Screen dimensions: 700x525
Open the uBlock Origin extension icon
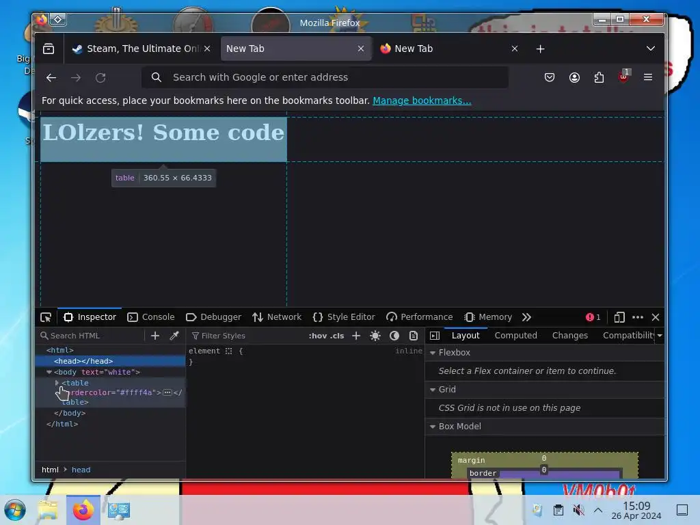tap(623, 77)
